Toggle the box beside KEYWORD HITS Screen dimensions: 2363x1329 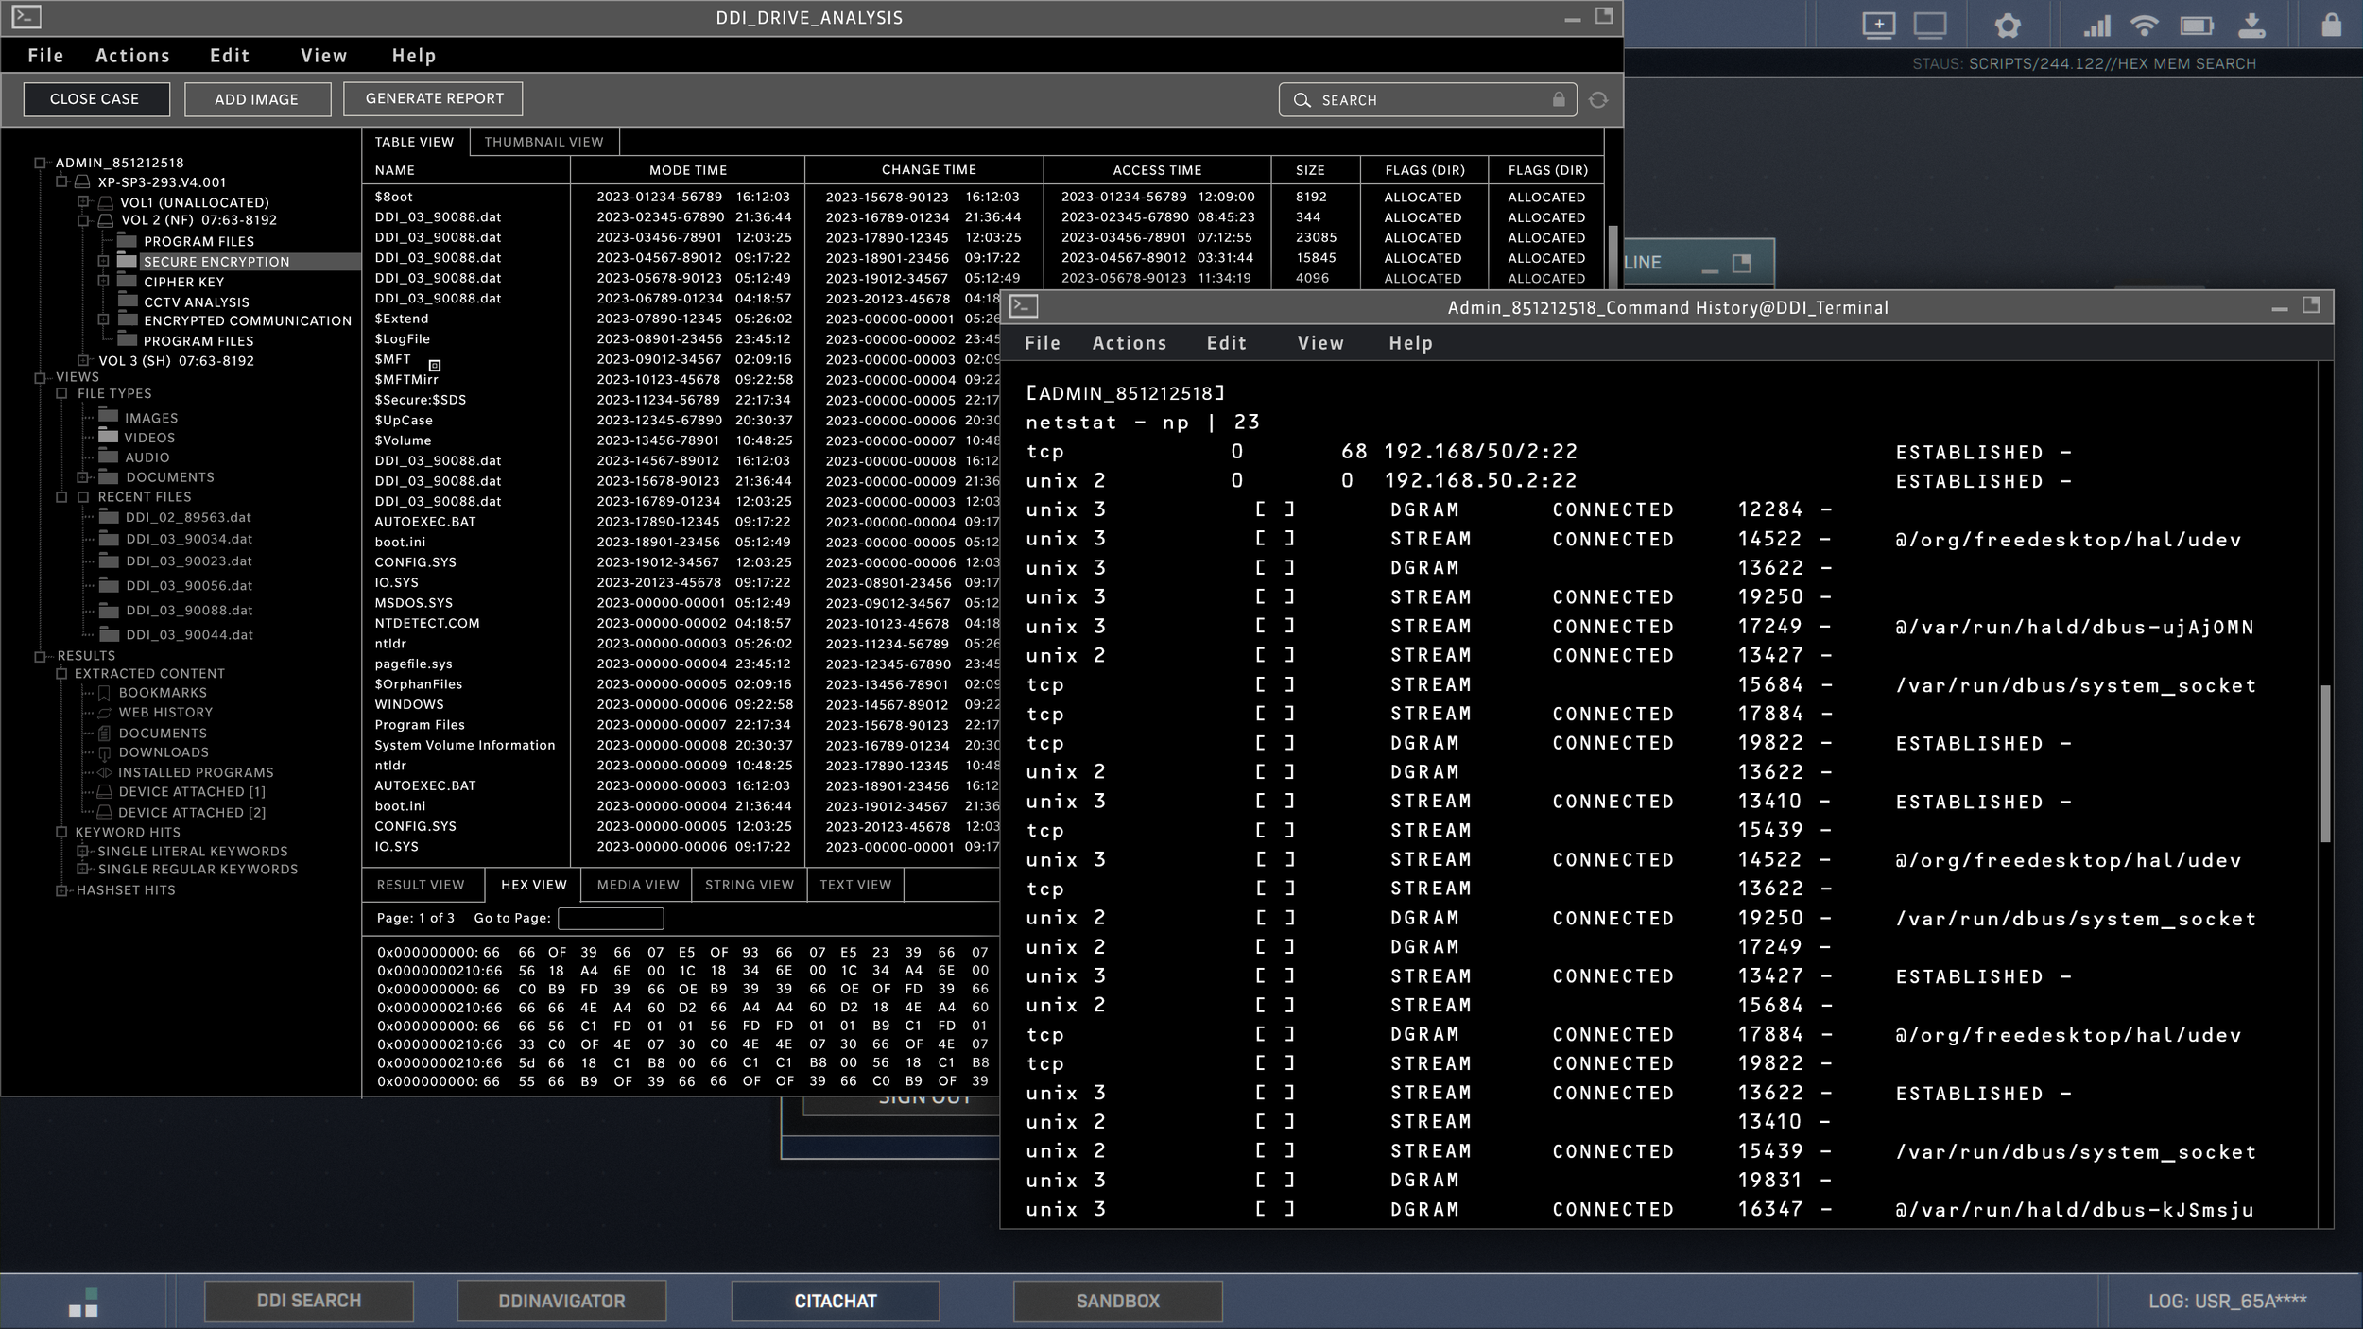click(x=61, y=833)
